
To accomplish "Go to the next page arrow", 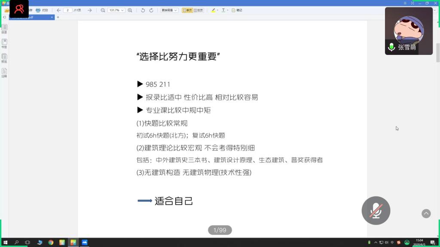I will click(x=89, y=10).
